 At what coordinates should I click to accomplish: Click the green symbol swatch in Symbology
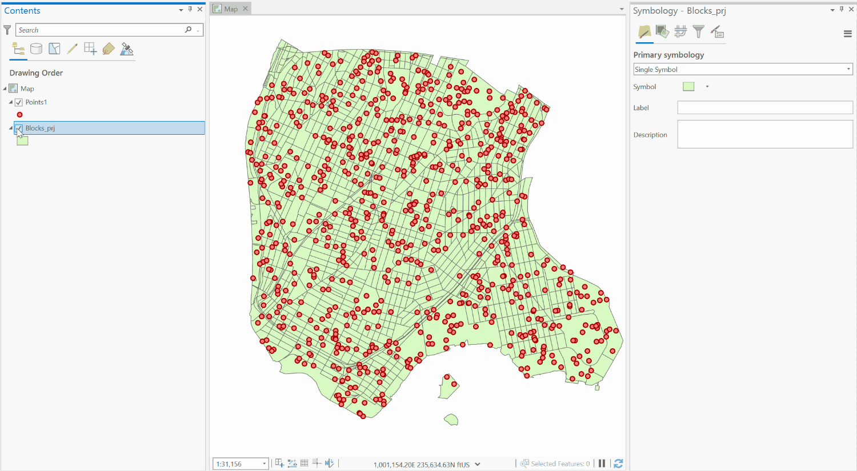688,87
